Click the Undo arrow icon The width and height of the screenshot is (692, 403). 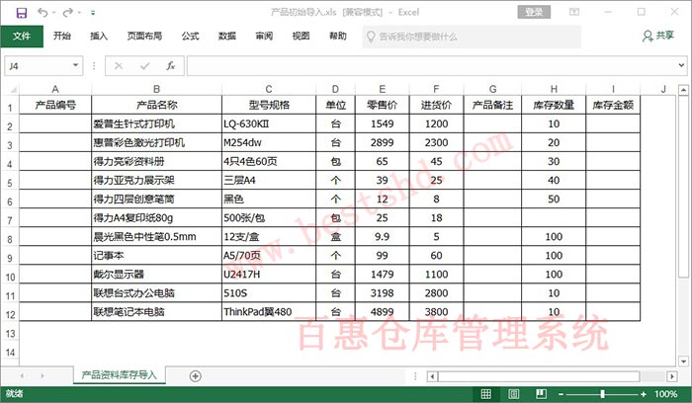43,12
